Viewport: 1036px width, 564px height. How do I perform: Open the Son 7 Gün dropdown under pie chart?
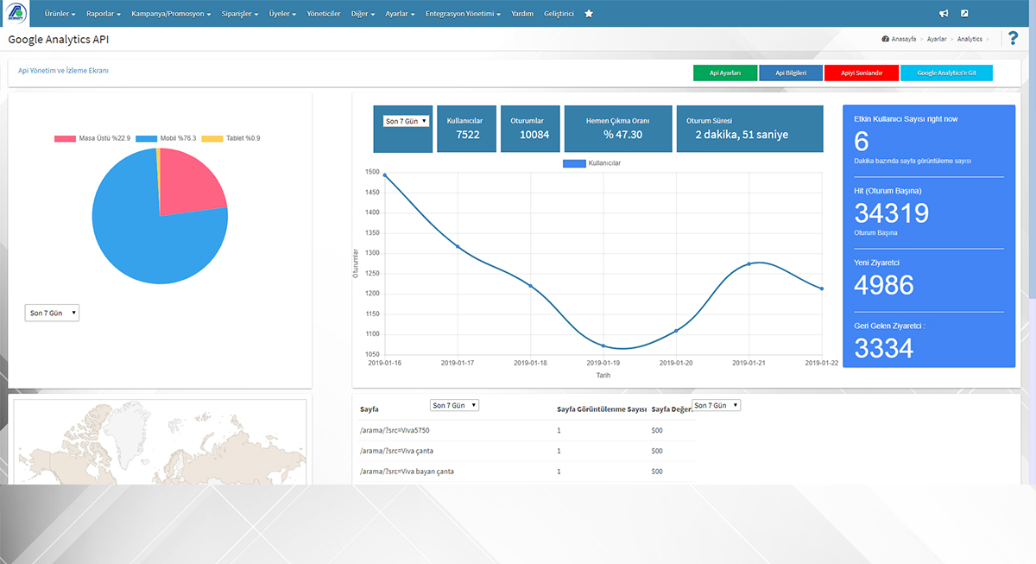(52, 313)
